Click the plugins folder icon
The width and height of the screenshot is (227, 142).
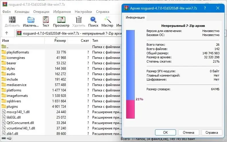4,107
